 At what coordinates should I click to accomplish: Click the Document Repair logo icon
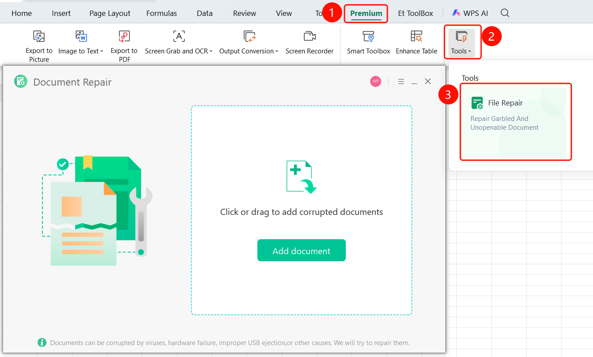click(x=21, y=82)
